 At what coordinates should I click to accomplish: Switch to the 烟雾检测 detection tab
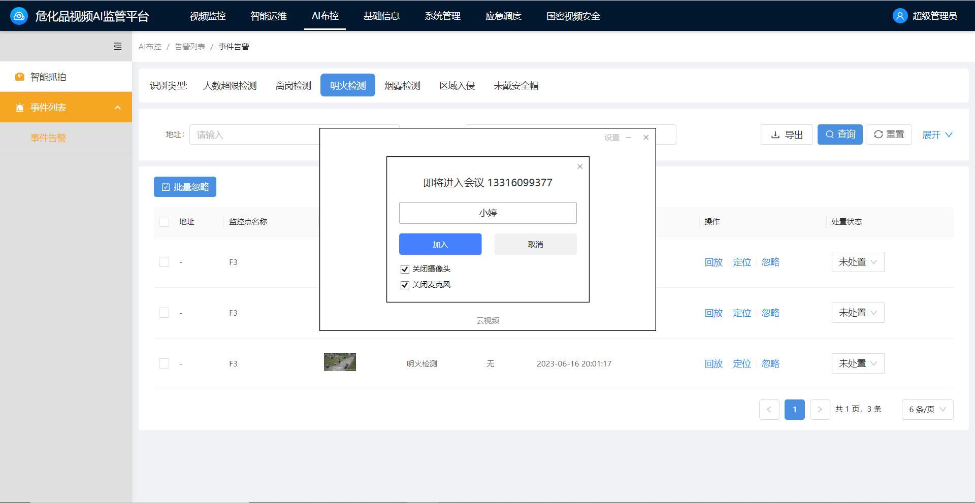click(402, 85)
